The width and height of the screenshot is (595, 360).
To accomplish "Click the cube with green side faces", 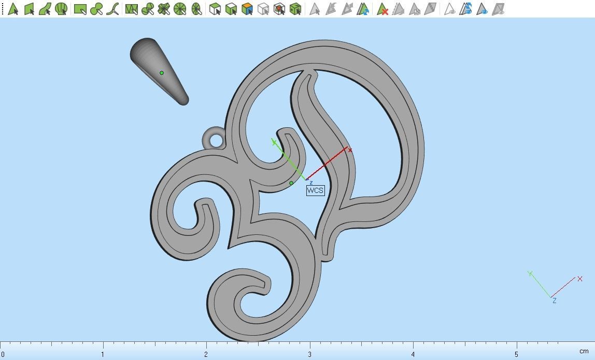I will click(x=231, y=9).
